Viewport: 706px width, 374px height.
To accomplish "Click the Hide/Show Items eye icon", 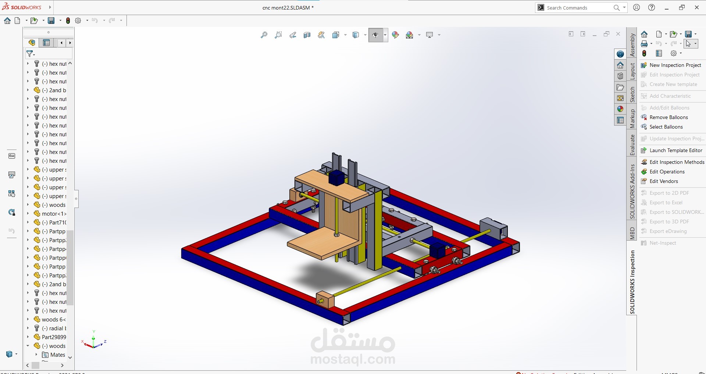I will (377, 35).
